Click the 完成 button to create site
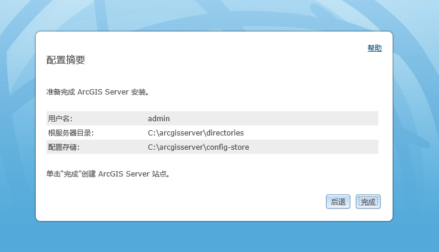This screenshot has height=252, width=439. pyautogui.click(x=368, y=201)
